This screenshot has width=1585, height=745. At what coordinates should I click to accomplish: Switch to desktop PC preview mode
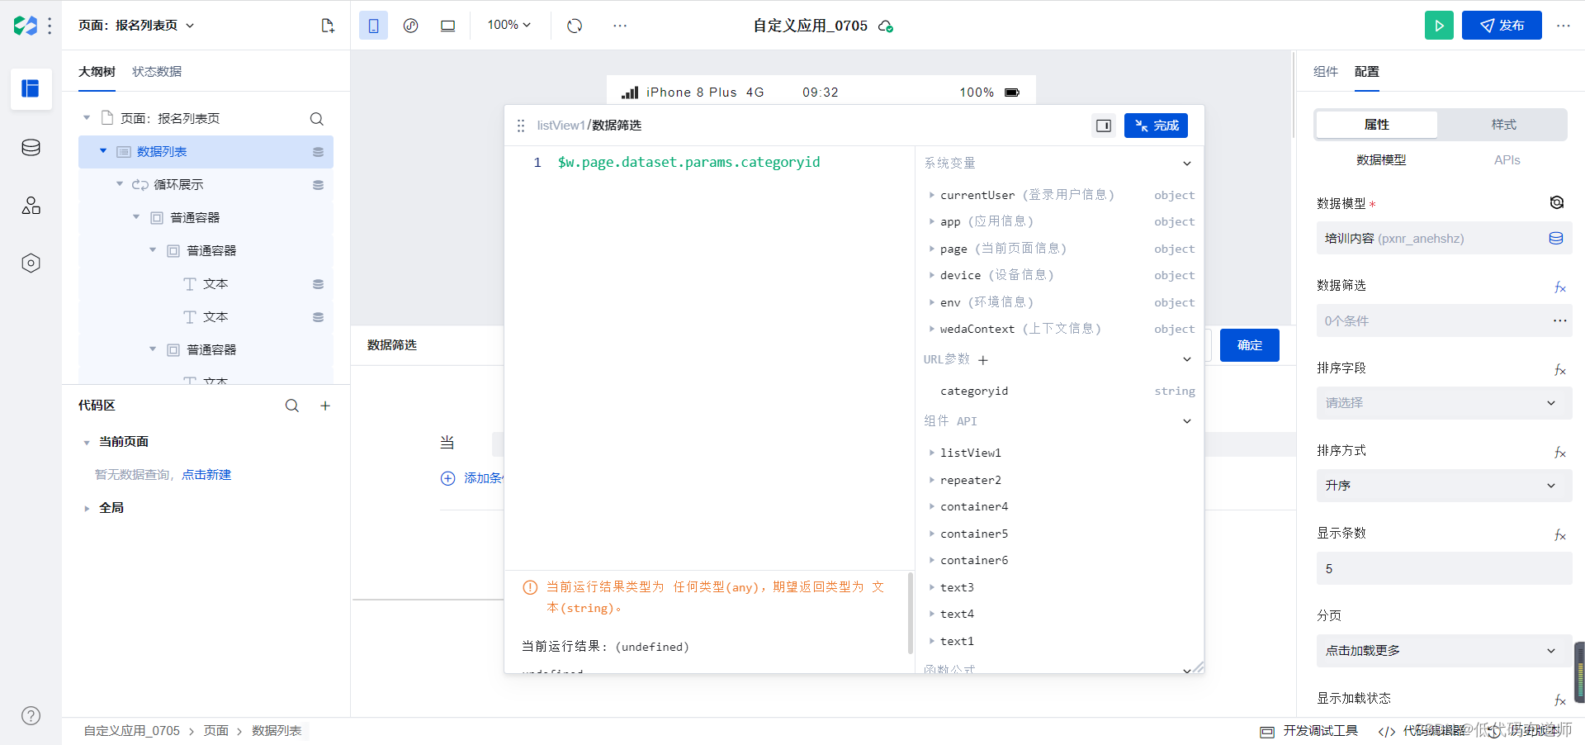pyautogui.click(x=447, y=26)
